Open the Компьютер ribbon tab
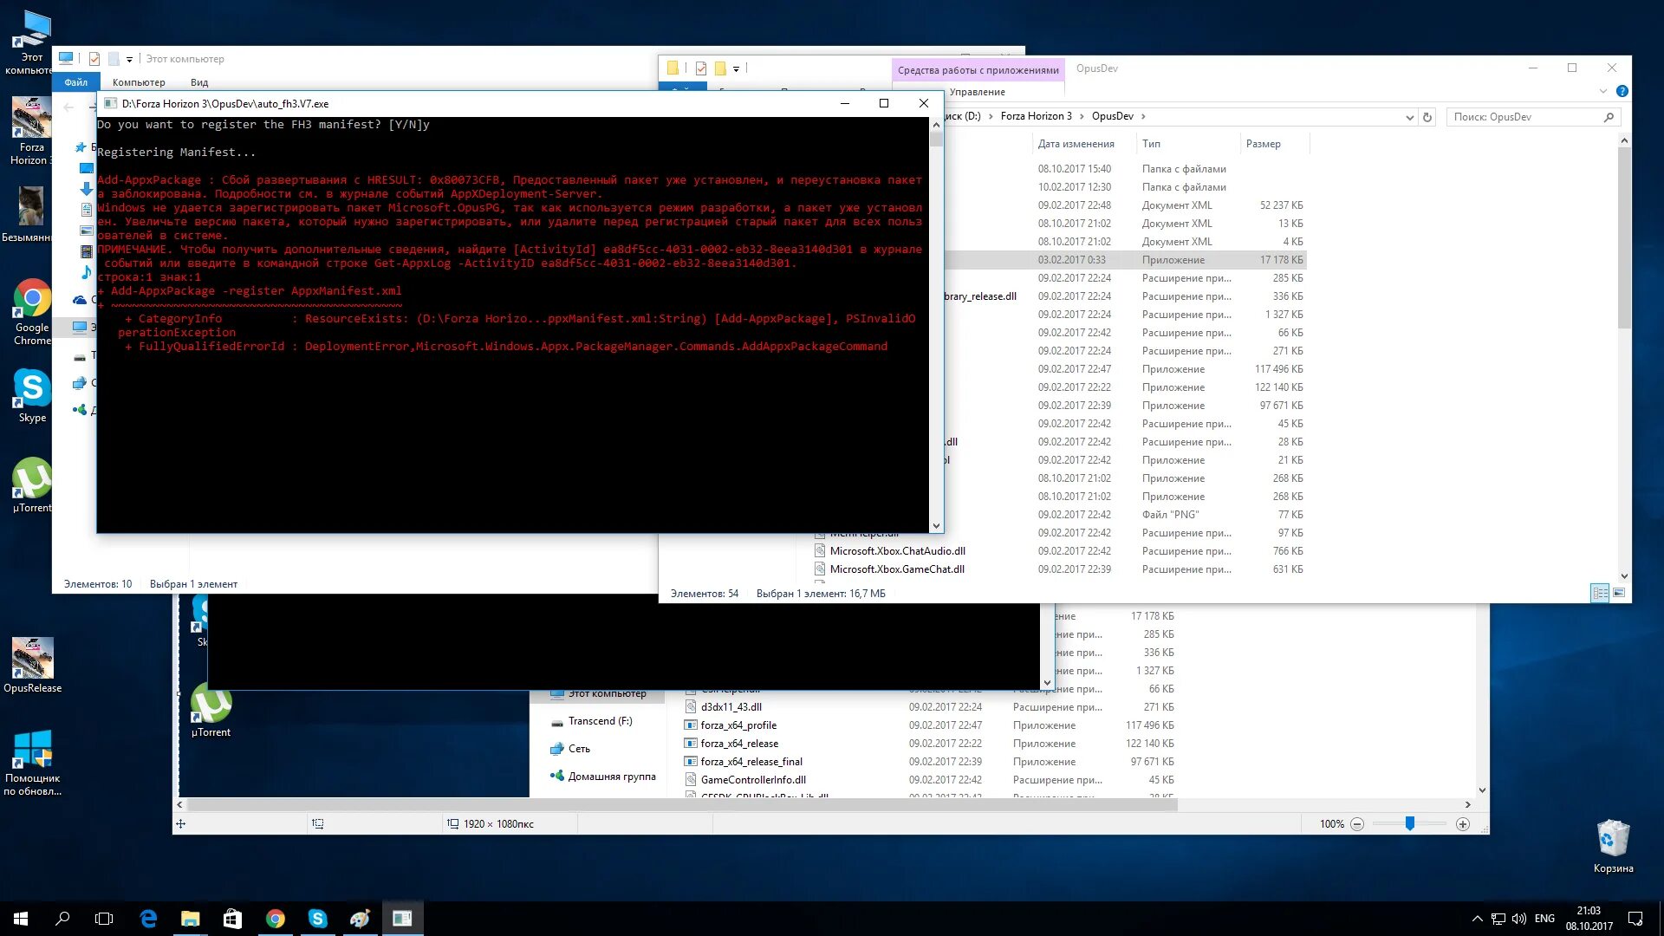Screen dimensions: 1664x936 pos(139,82)
